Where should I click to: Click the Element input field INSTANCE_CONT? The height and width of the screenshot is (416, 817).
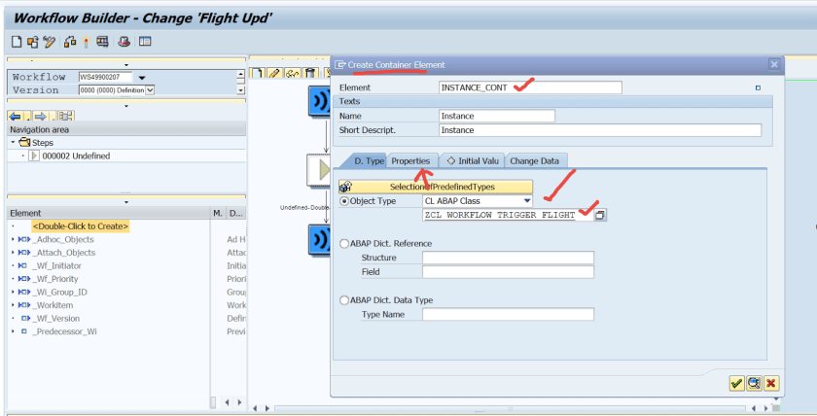[530, 87]
